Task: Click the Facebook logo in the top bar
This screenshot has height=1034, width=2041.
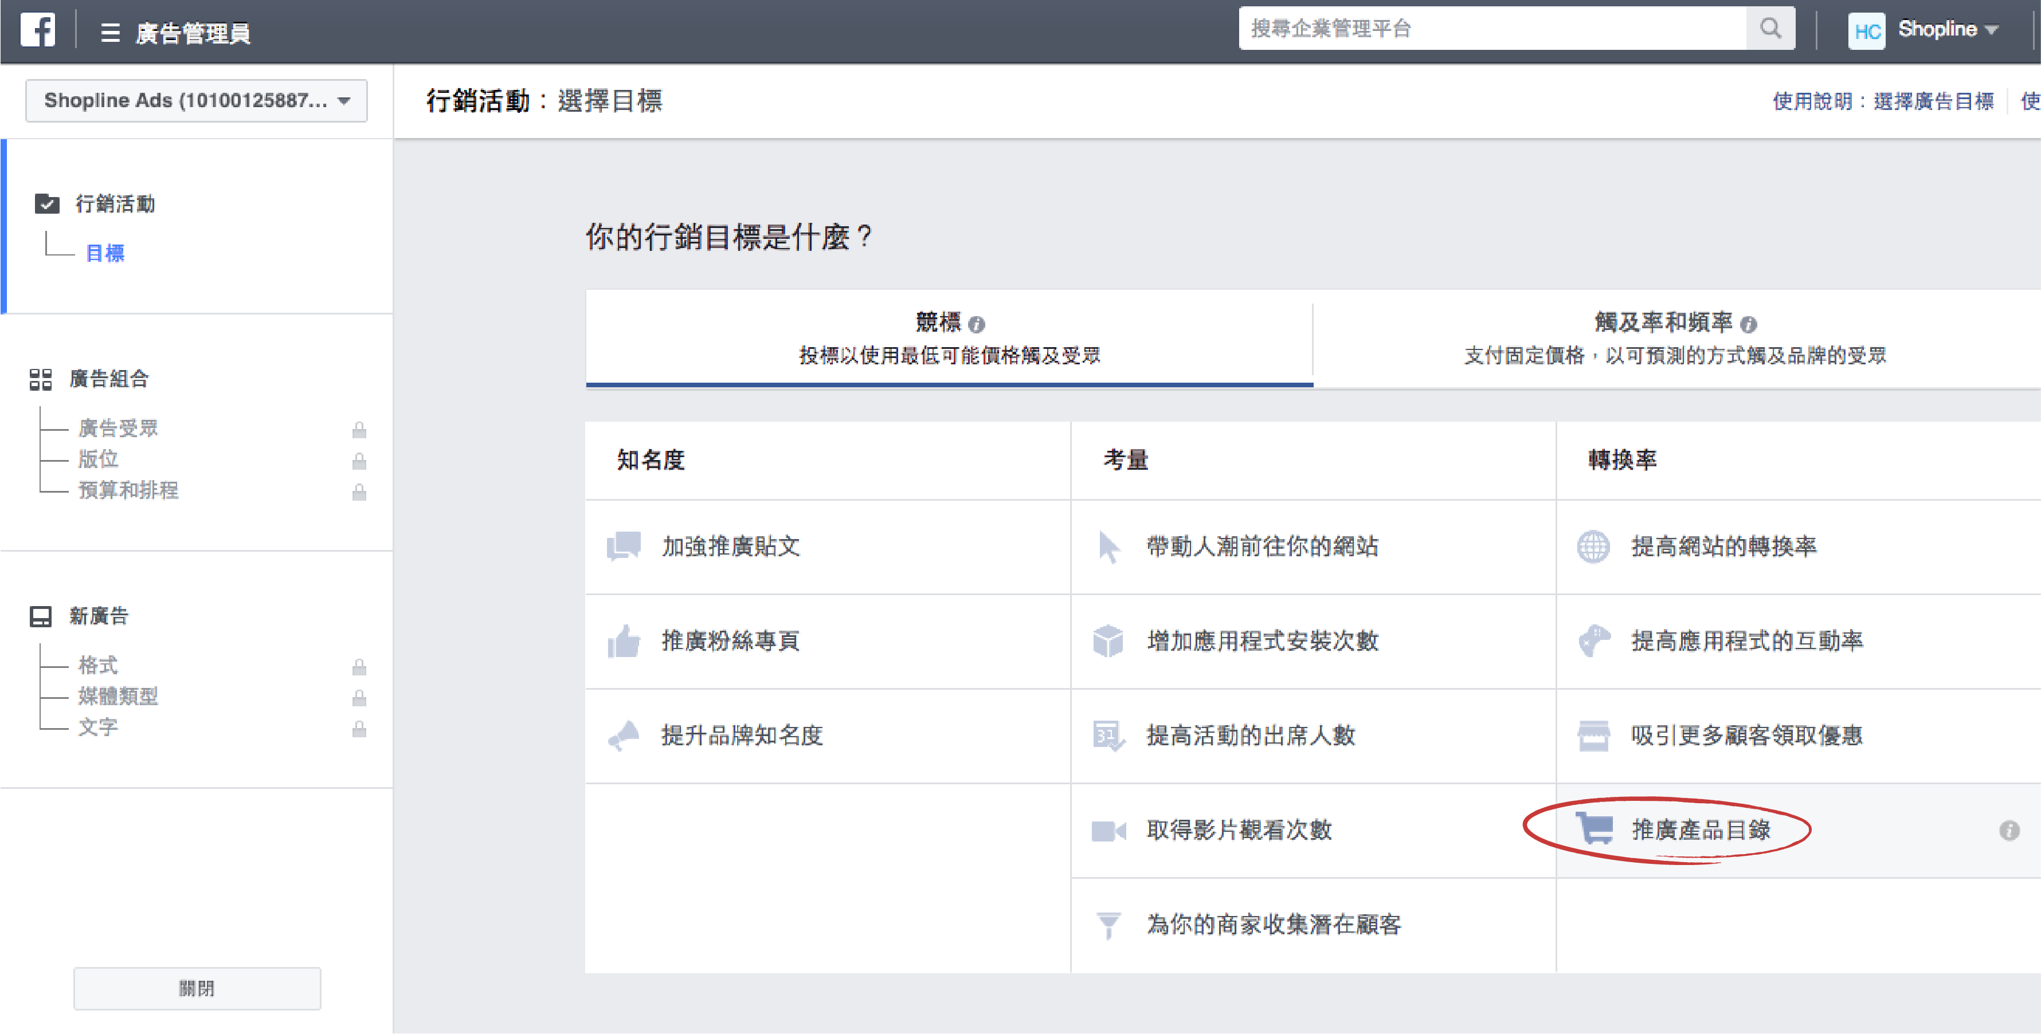Action: [38, 30]
